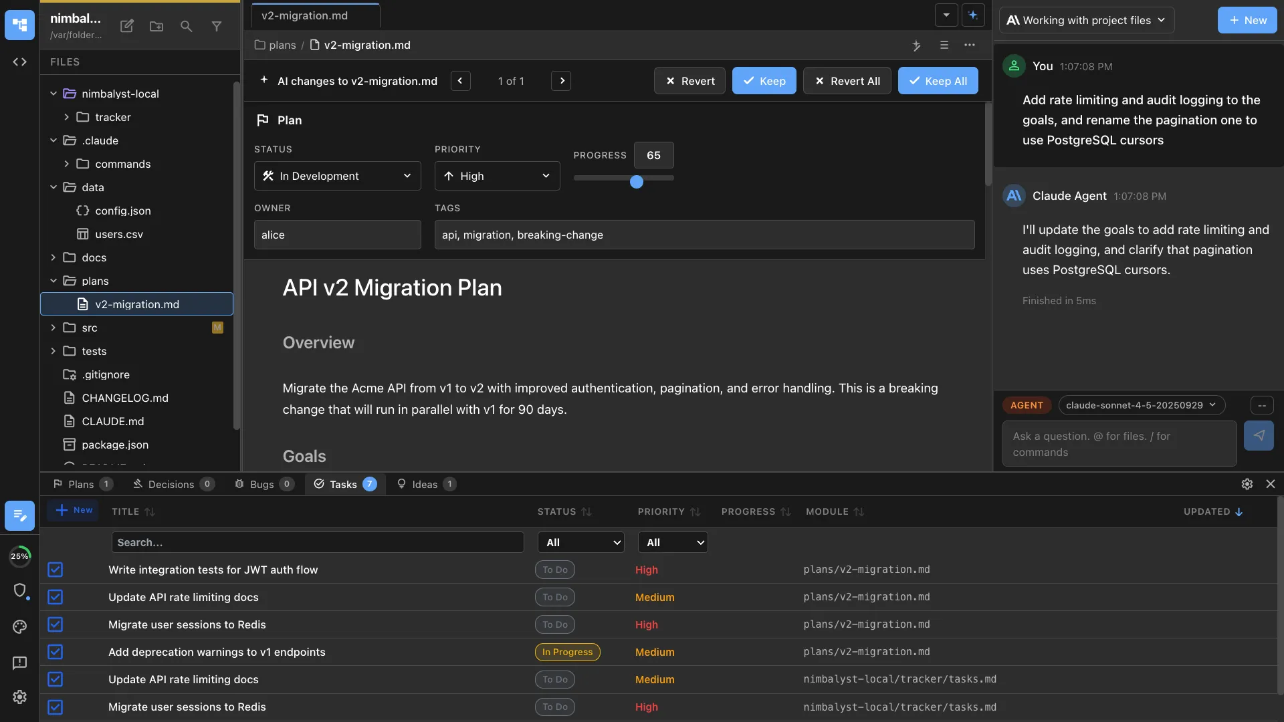The height and width of the screenshot is (722, 1284).
Task: Click the code brackets icon below the logo
Action: click(x=19, y=62)
